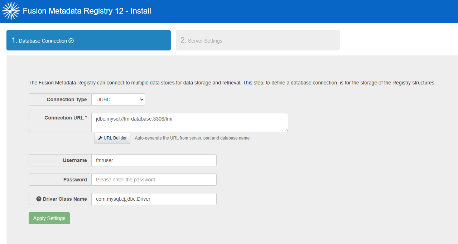This screenshot has height=244, width=458.
Task: Click into the Username field
Action: 154,160
